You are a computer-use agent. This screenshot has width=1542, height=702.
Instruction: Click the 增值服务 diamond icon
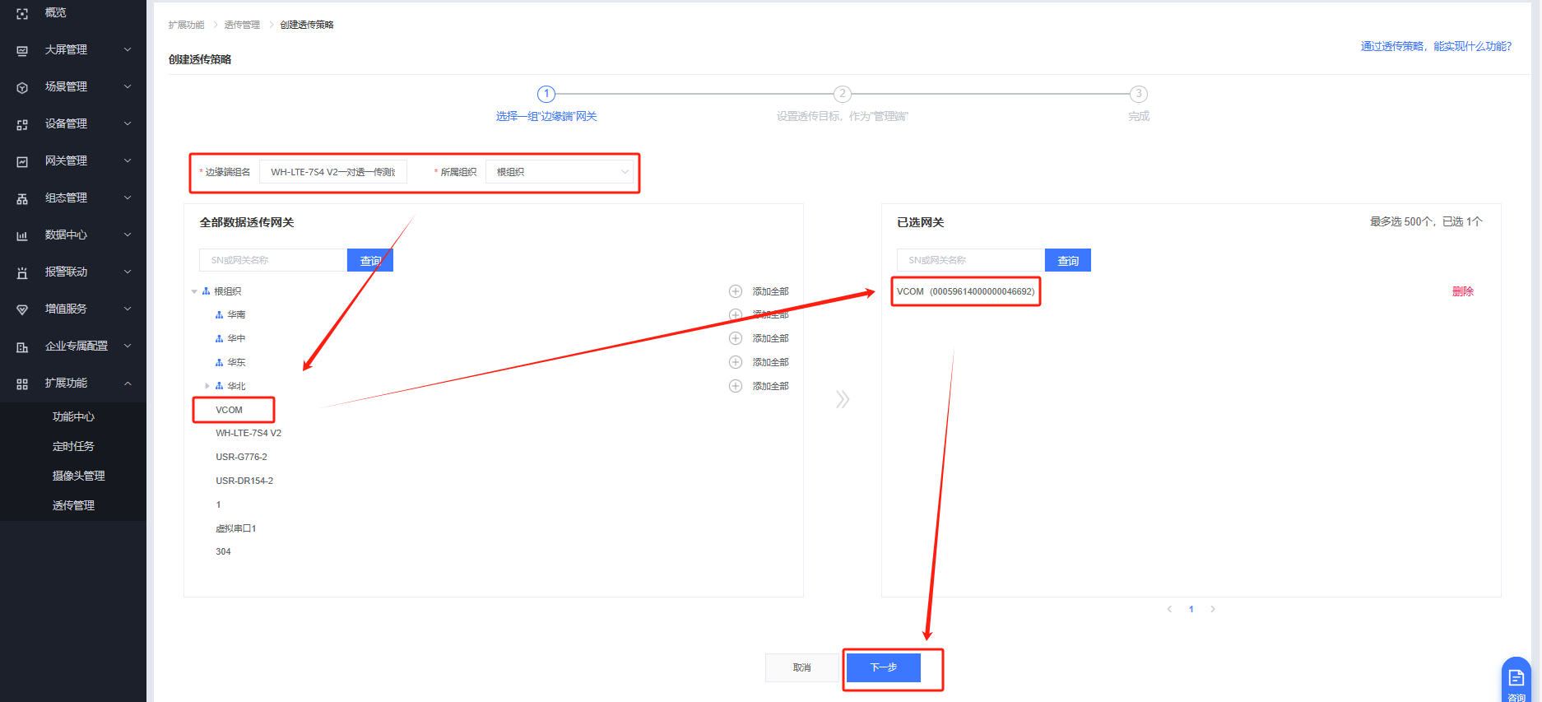click(22, 309)
